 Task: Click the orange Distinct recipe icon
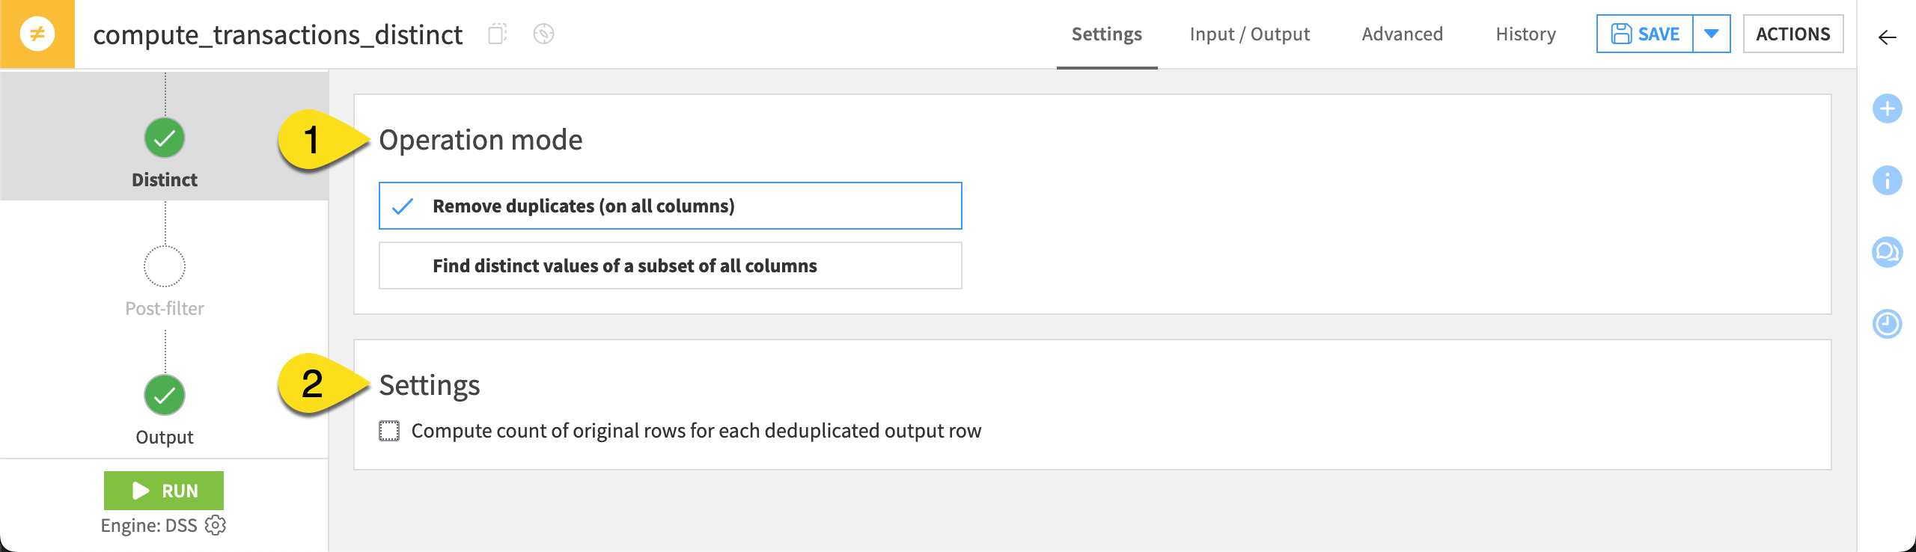click(37, 34)
